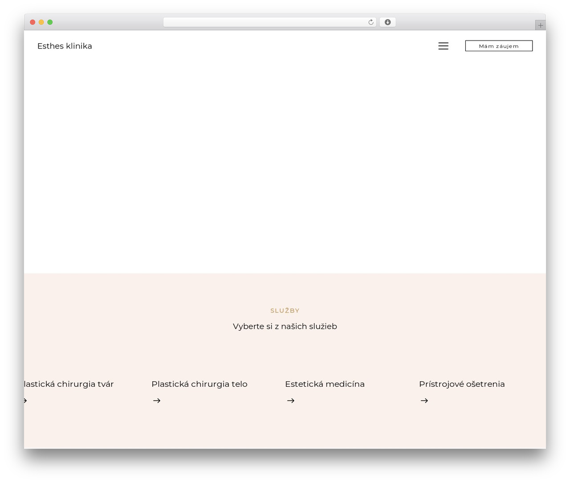Open the hamburger navigation menu

(x=443, y=46)
